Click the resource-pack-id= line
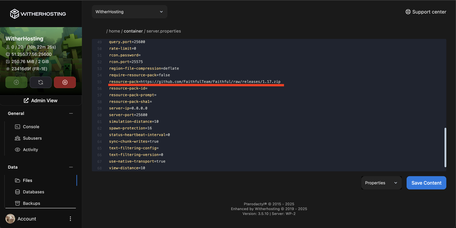456x228 pixels. [x=128, y=88]
